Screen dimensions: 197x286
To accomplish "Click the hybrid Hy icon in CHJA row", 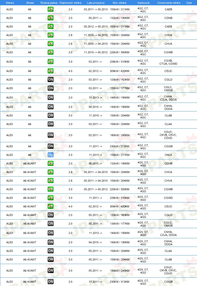I will click(x=51, y=155).
